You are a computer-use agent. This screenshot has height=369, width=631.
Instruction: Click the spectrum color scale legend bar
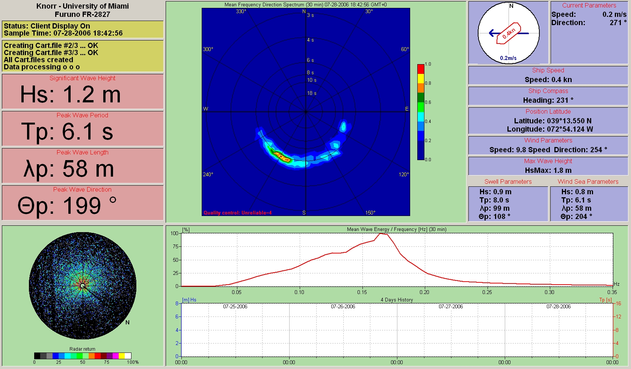pyautogui.click(x=421, y=112)
